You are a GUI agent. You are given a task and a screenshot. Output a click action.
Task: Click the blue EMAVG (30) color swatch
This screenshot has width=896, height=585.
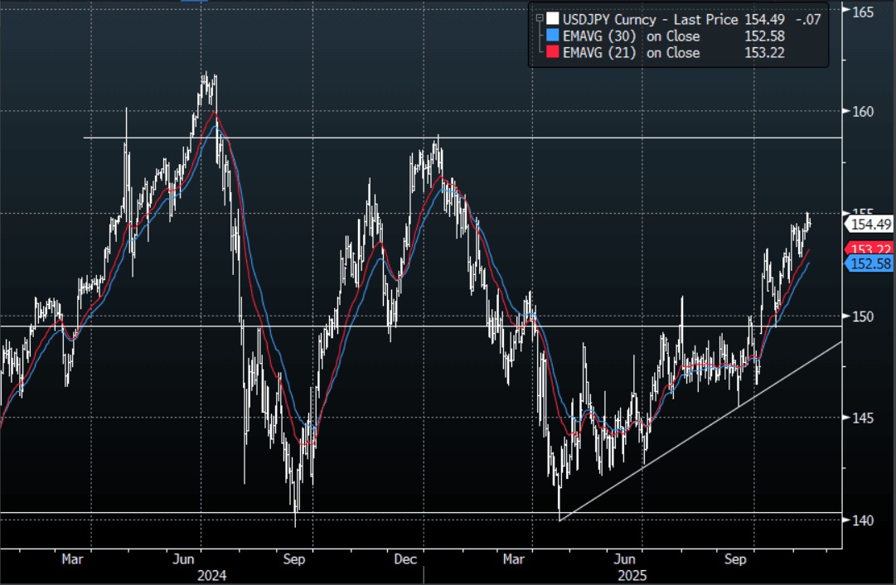tap(552, 36)
